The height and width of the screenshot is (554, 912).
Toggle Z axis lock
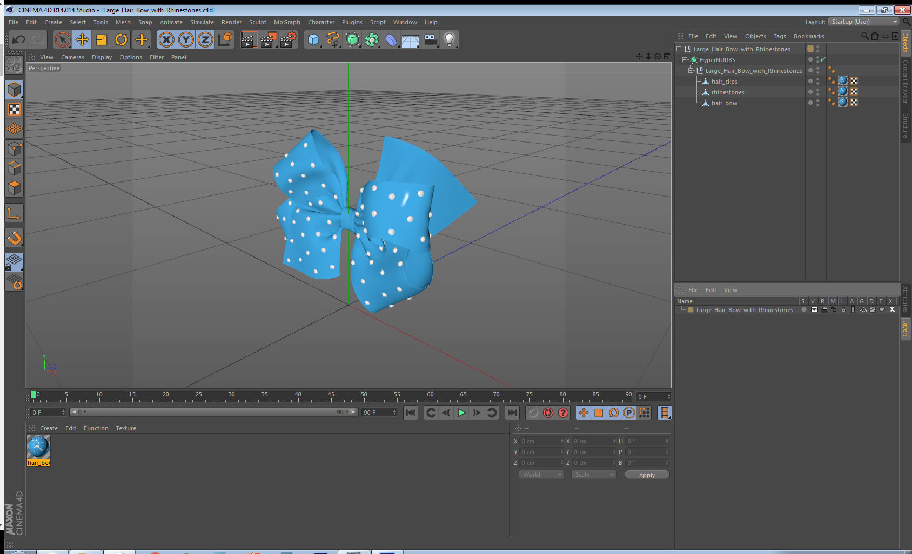click(205, 39)
